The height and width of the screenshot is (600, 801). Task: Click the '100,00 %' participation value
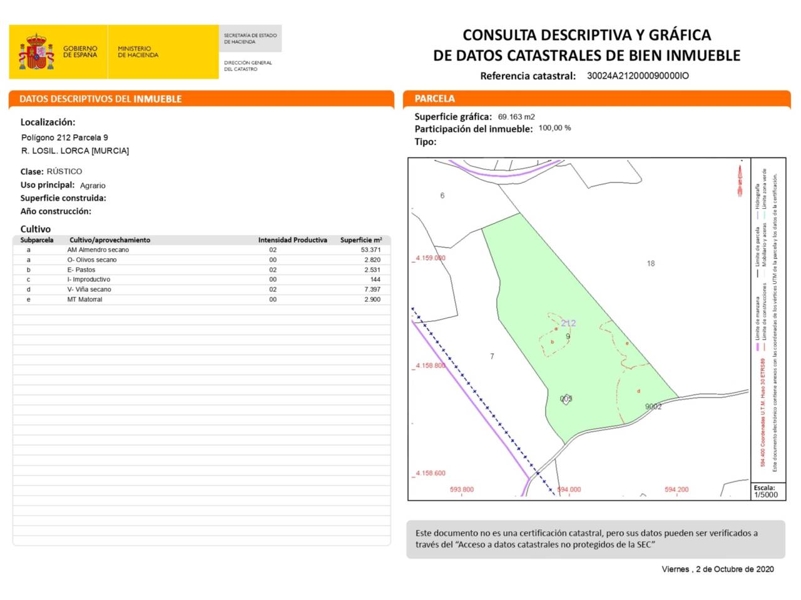click(554, 128)
